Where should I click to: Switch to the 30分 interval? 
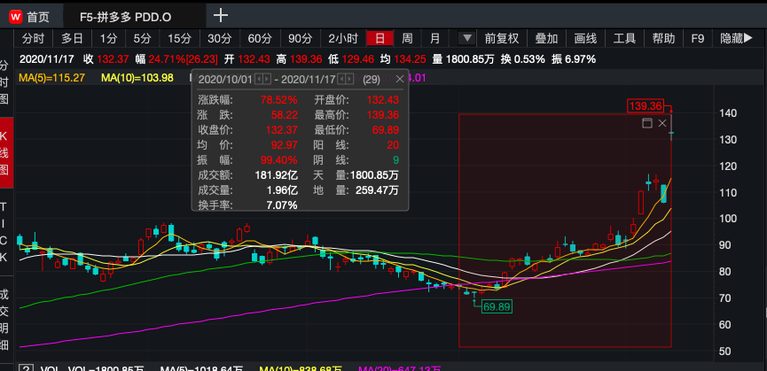click(219, 38)
